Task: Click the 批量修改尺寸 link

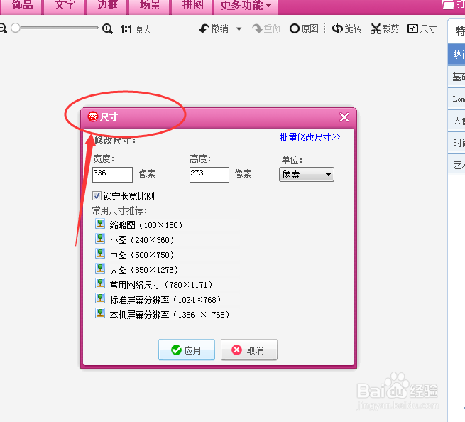Action: coord(310,137)
